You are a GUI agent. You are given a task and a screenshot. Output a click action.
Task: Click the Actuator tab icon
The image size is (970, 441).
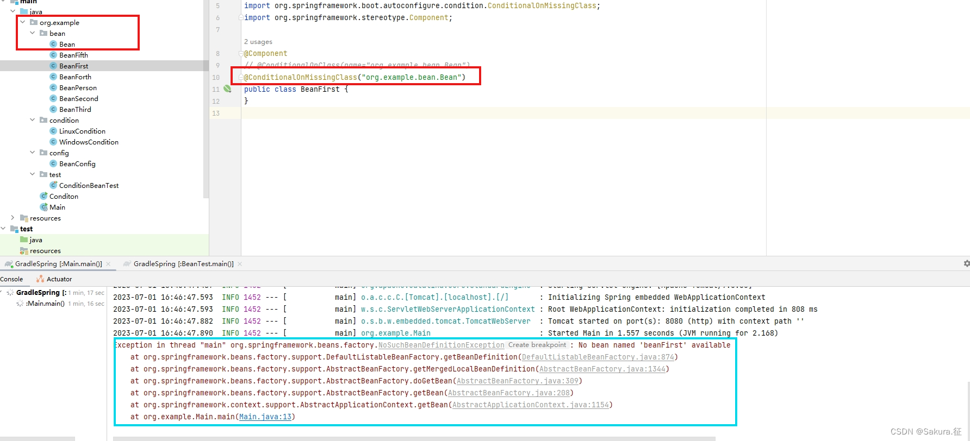[40, 279]
